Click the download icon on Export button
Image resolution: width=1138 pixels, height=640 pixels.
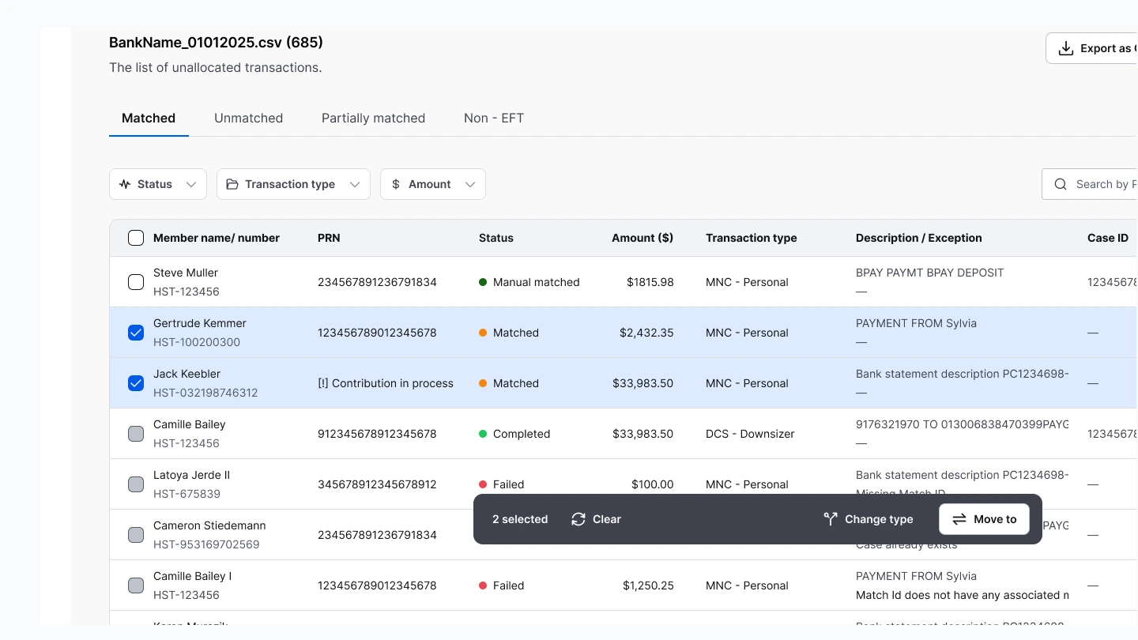pyautogui.click(x=1066, y=48)
